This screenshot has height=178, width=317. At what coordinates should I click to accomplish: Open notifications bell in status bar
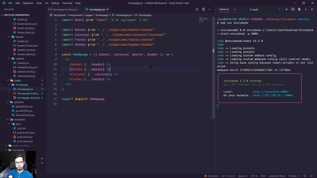pos(311,176)
